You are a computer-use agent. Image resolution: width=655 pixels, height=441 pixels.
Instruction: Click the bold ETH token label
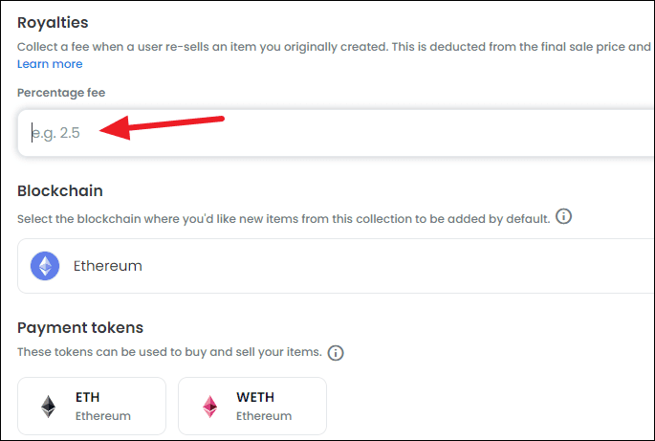coord(87,397)
